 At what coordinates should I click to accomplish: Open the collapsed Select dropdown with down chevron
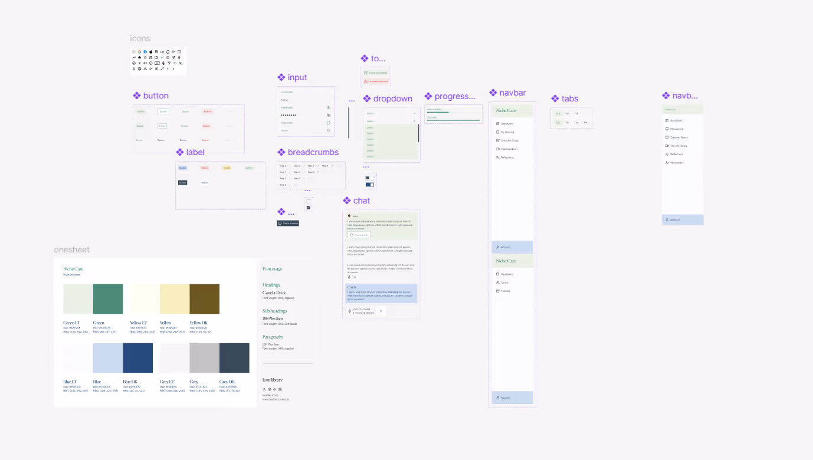[x=392, y=113]
